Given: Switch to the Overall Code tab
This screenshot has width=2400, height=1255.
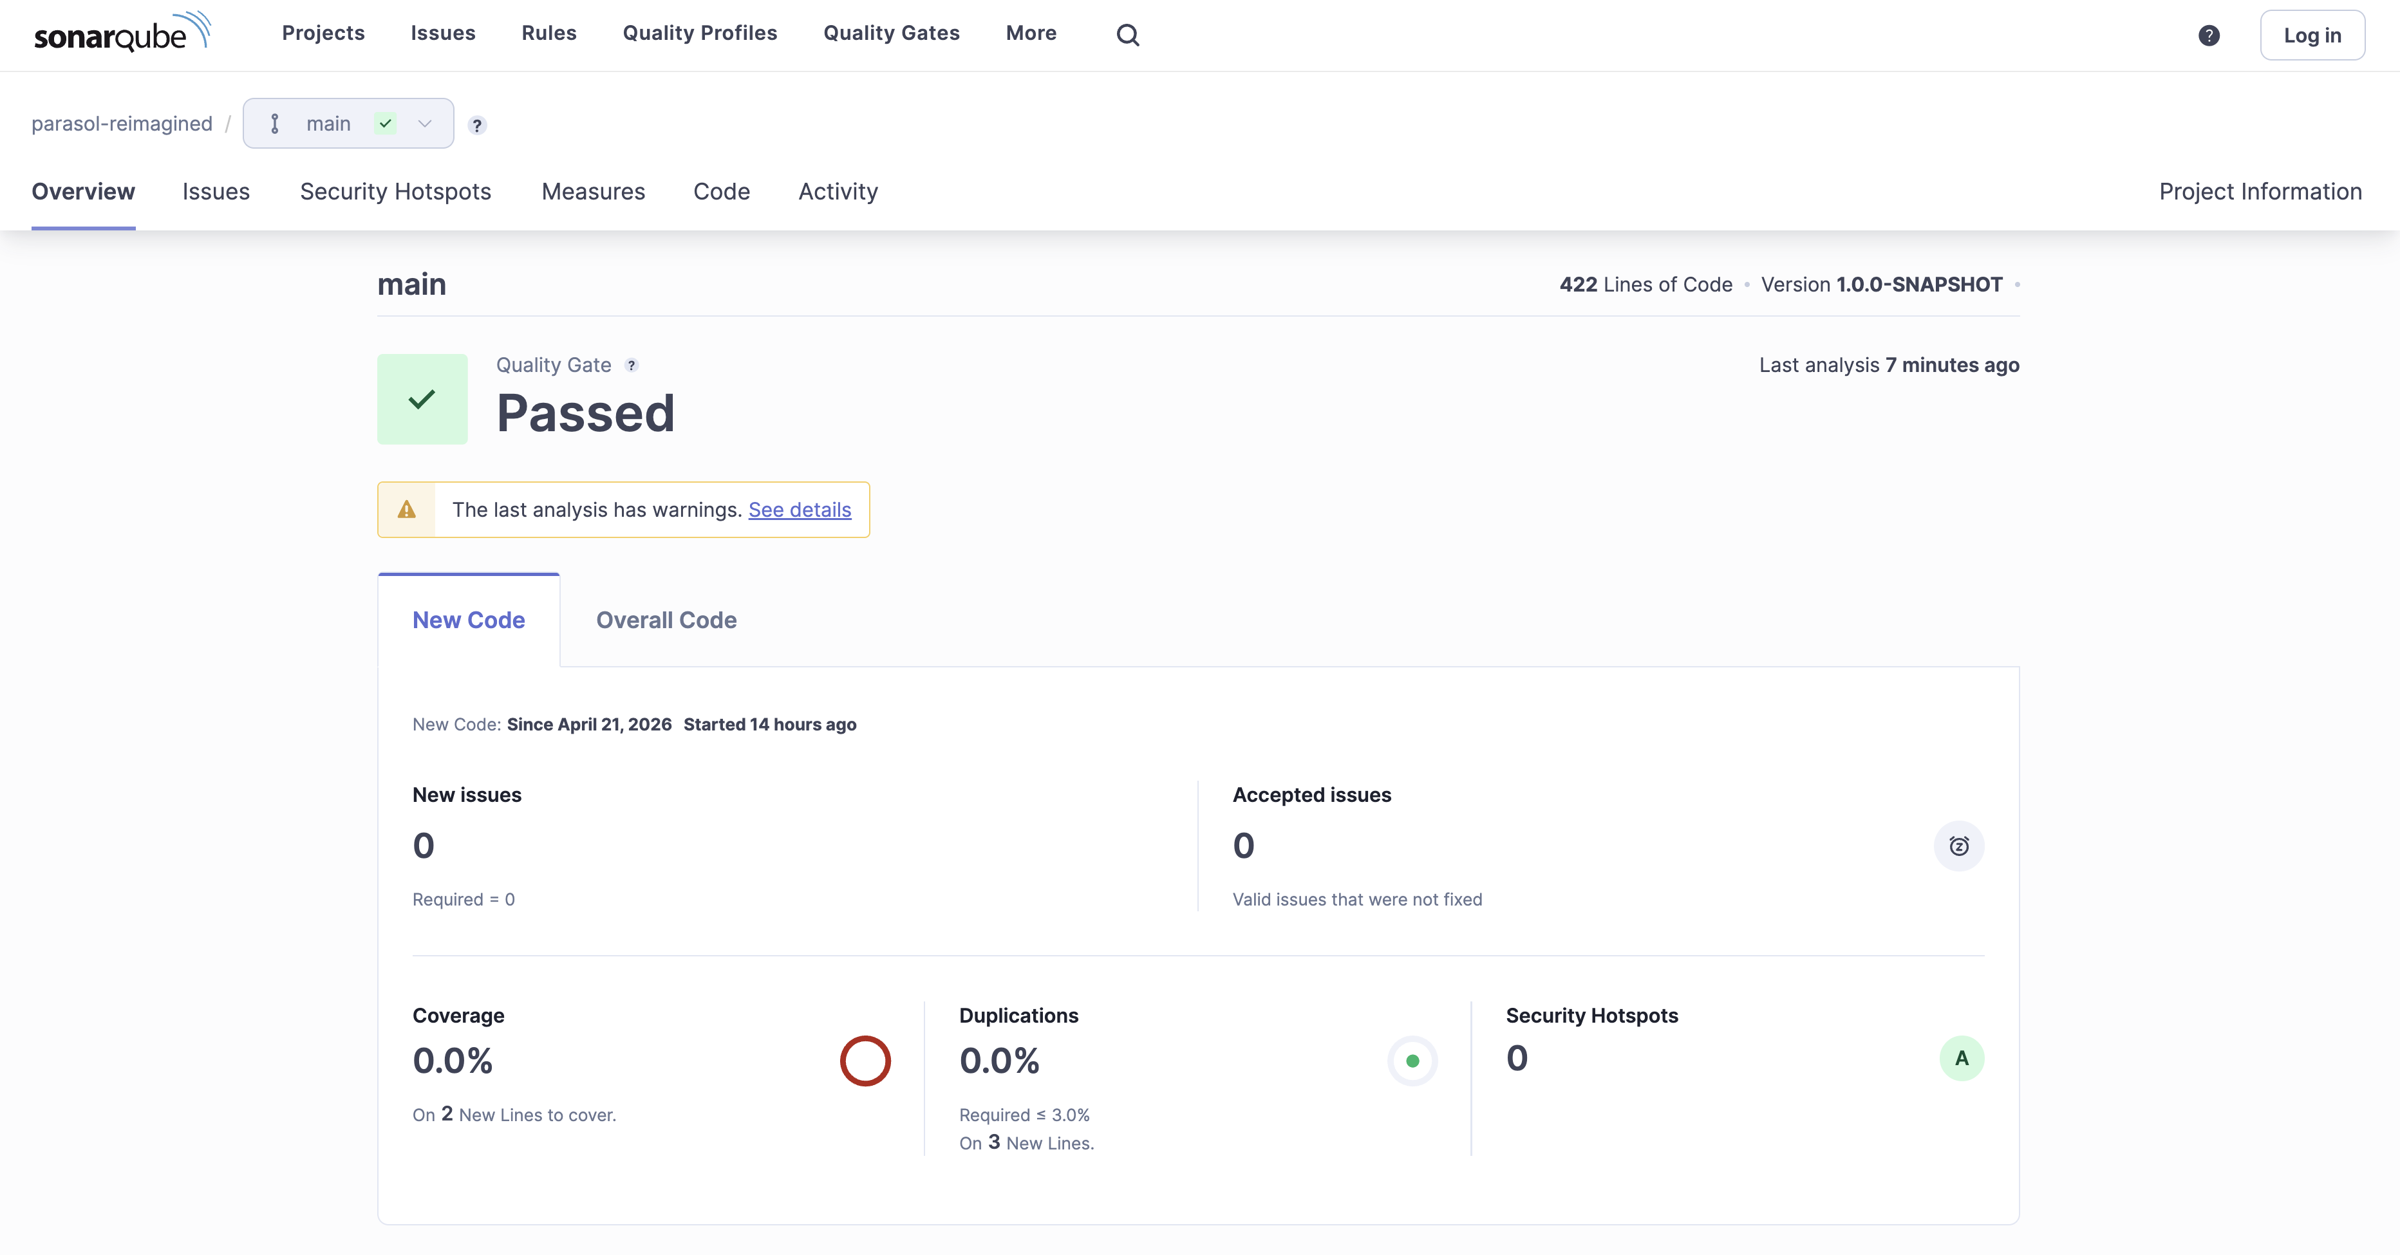Looking at the screenshot, I should (x=666, y=620).
